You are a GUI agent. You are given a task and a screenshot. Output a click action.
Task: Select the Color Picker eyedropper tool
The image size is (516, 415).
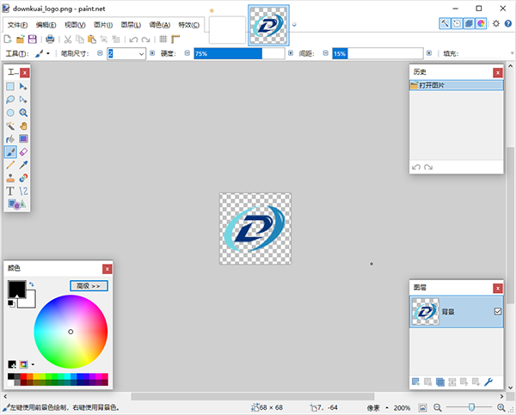pos(23,165)
